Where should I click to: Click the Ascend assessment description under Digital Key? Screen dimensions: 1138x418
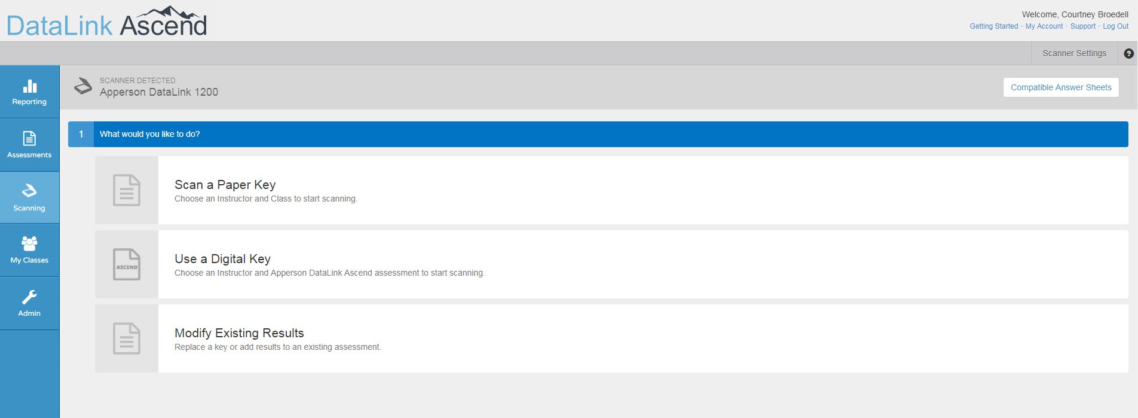[x=329, y=273]
